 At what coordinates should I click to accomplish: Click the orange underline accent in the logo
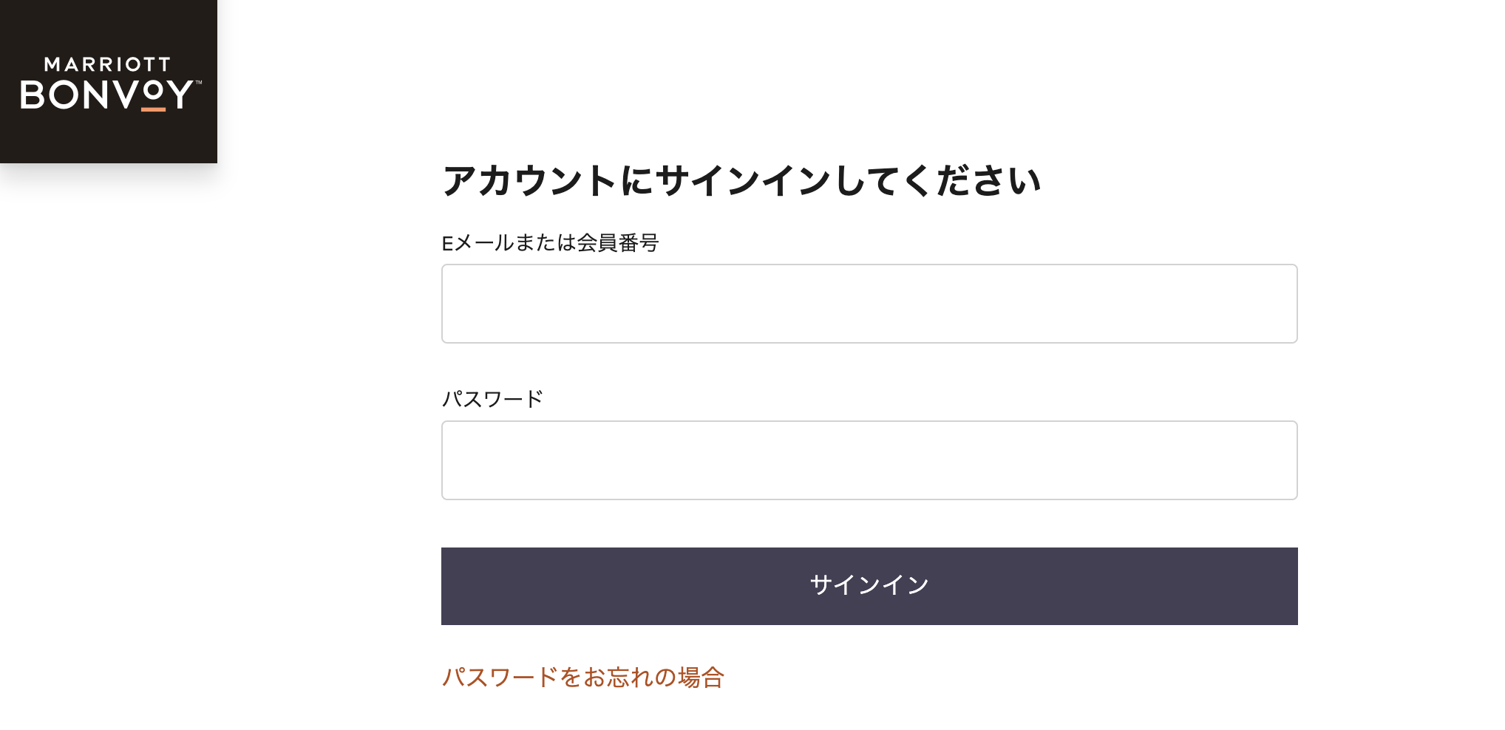point(154,109)
